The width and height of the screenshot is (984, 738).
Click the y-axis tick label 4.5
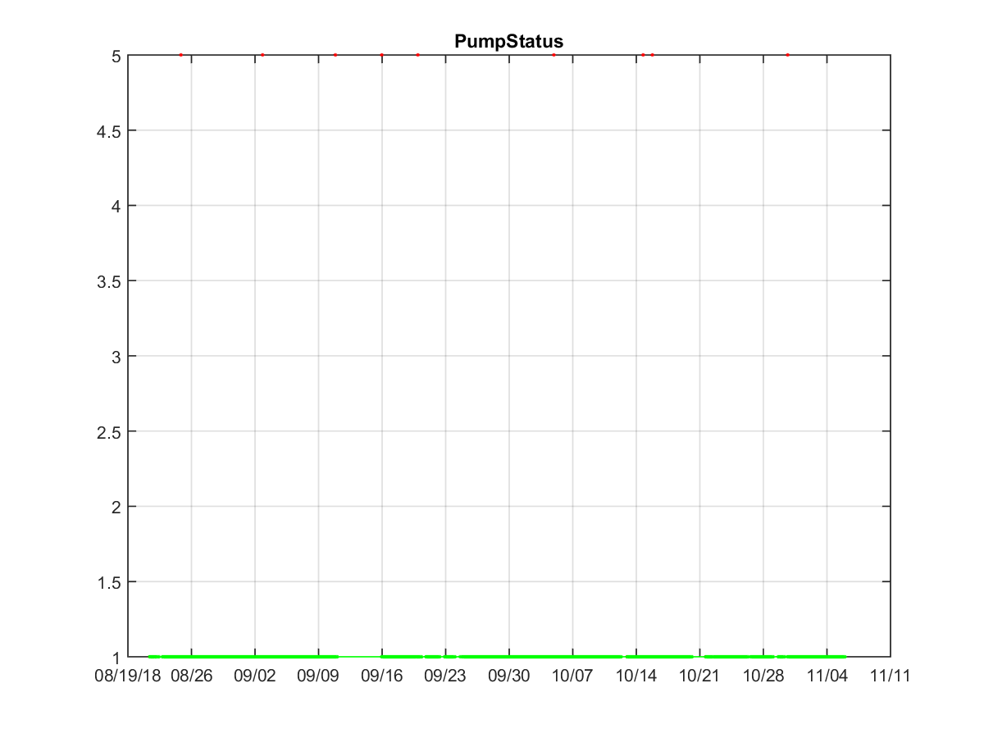[109, 131]
